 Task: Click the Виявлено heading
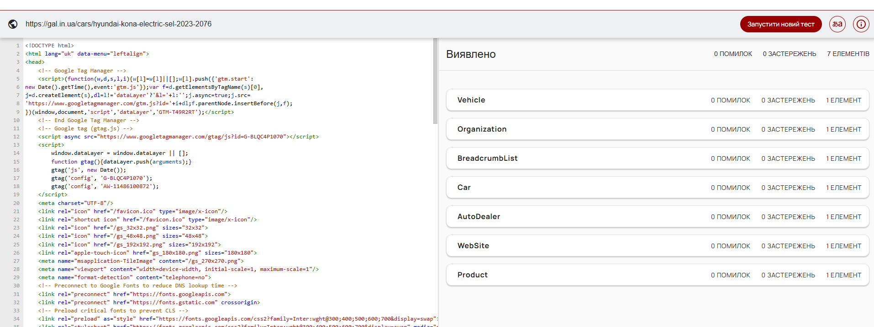point(471,54)
